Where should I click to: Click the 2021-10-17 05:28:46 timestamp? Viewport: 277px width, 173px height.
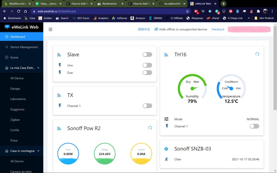click(x=245, y=159)
